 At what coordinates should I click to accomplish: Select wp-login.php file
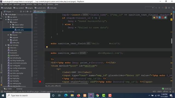[13, 78]
